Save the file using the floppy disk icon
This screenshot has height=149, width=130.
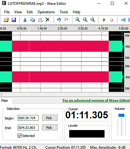(x=14, y=20)
